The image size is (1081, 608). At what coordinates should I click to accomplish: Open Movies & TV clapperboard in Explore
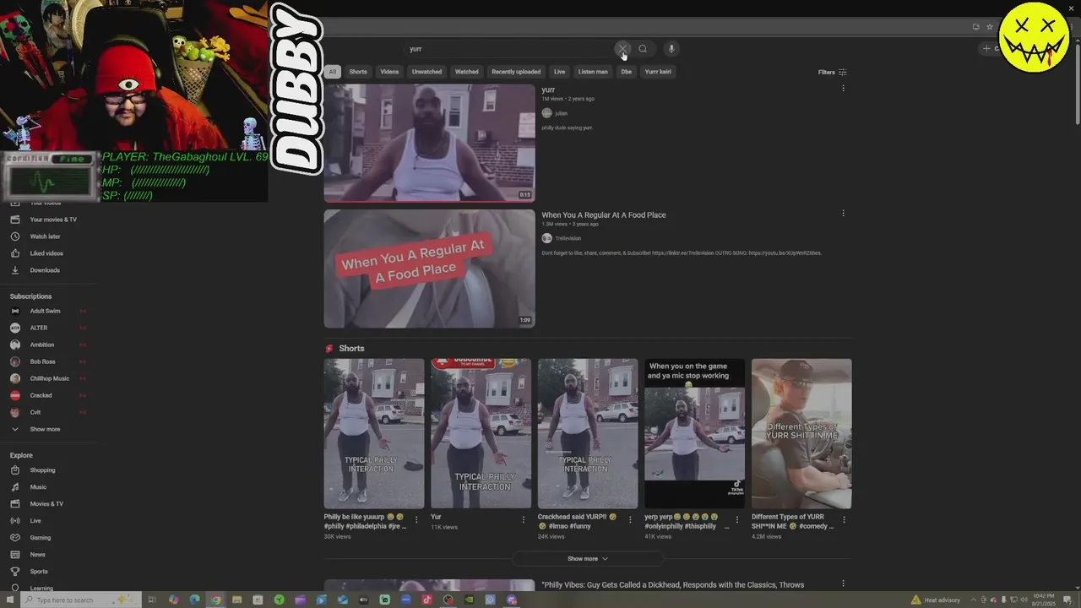14,504
